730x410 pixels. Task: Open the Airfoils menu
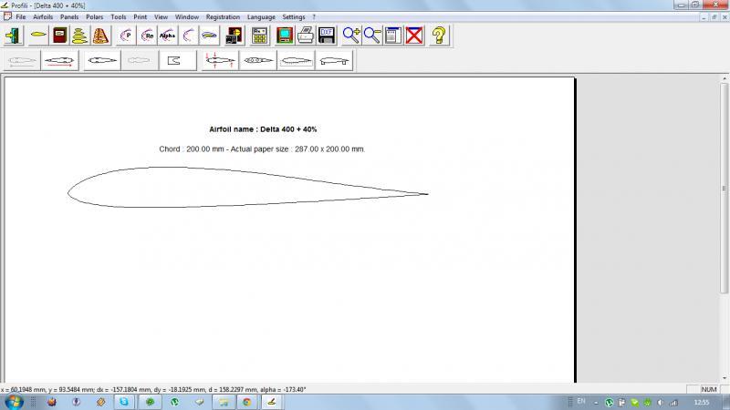(43, 17)
